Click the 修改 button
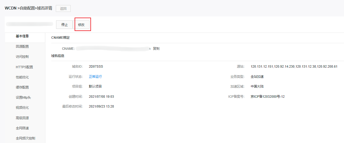Image resolution: width=344 pixels, height=143 pixels. [x=81, y=25]
